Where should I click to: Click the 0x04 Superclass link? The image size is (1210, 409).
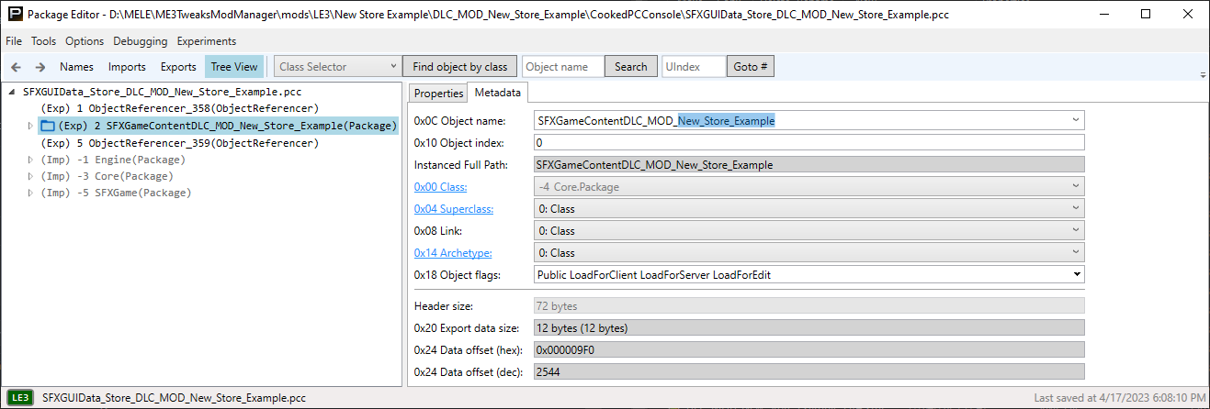click(x=454, y=209)
